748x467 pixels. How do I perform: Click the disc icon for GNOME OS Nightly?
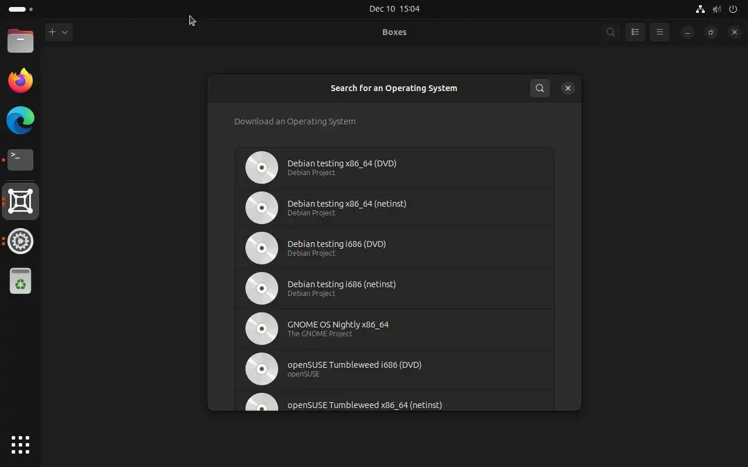[262, 329]
